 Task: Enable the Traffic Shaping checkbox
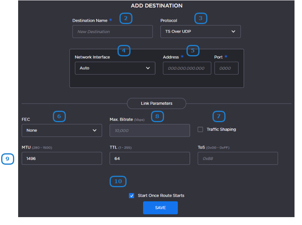[x=200, y=129]
